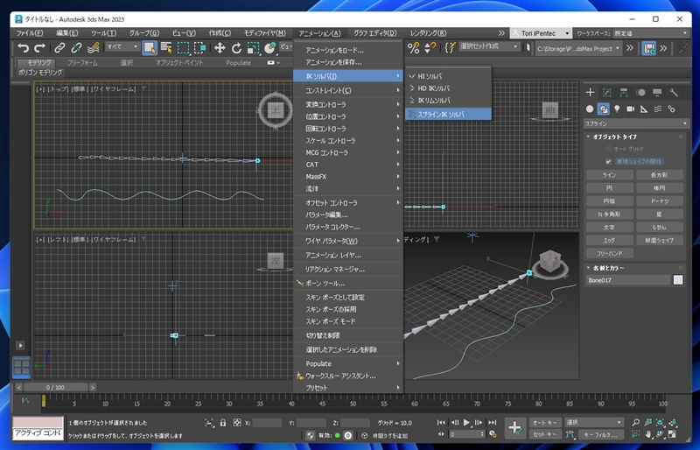Image resolution: width=700 pixels, height=450 pixels.
Task: Select the Cameras category icon
Action: pyautogui.click(x=630, y=109)
